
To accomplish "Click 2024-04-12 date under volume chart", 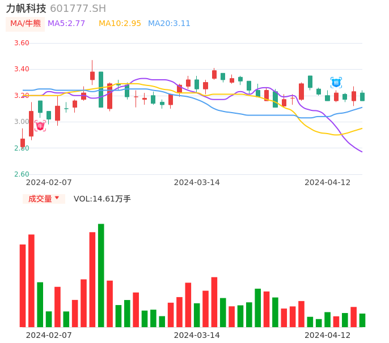I will [x=328, y=335].
